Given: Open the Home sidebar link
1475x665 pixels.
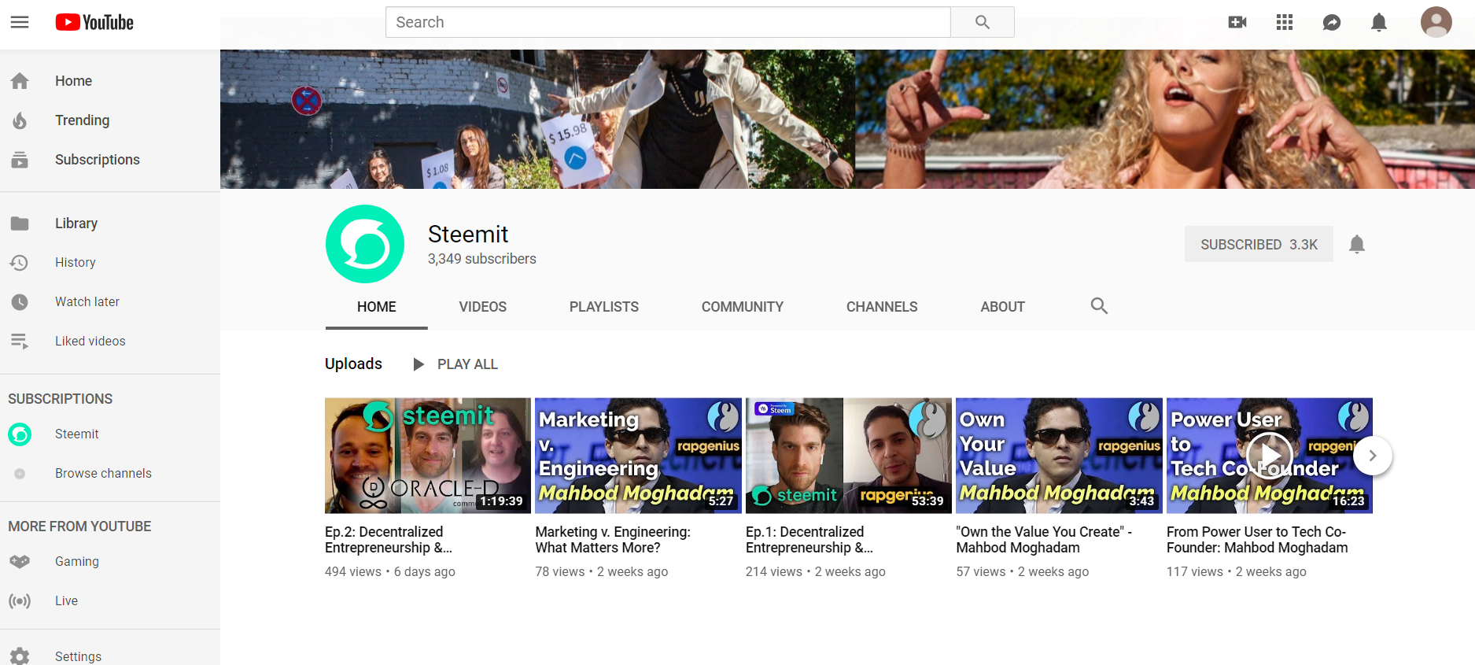Looking at the screenshot, I should 73,81.
